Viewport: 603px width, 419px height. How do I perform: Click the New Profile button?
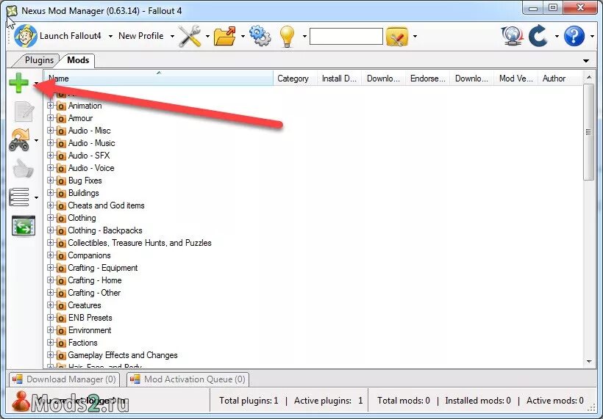coord(140,36)
